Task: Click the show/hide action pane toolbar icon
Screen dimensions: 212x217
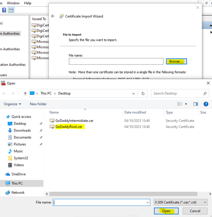Action: (x=11, y=10)
